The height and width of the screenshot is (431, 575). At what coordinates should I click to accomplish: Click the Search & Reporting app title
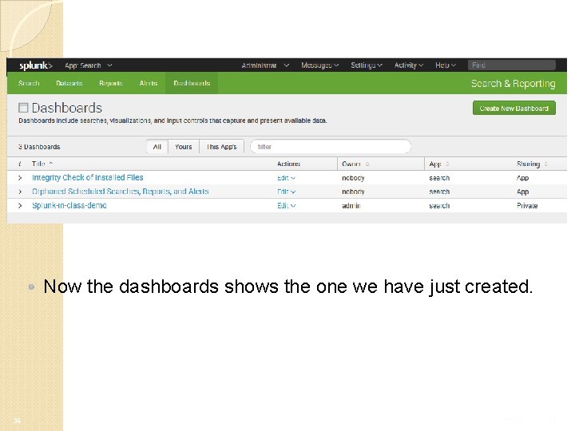pos(513,84)
